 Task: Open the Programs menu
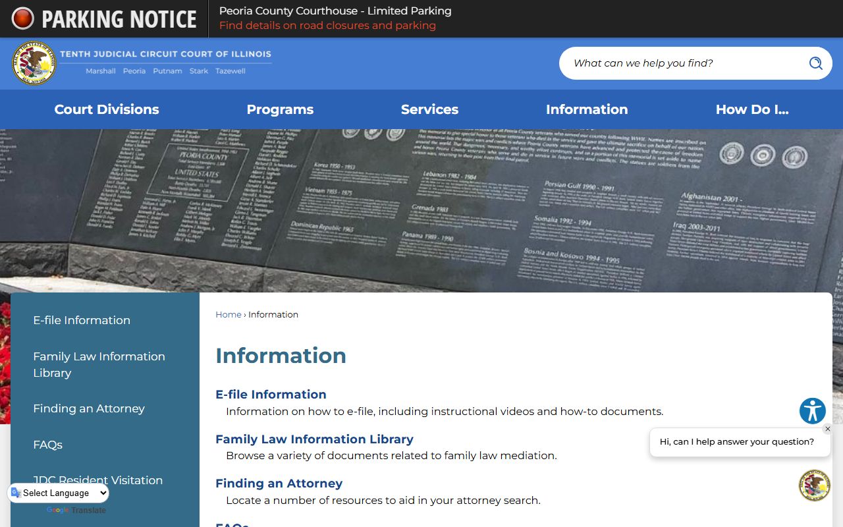280,109
